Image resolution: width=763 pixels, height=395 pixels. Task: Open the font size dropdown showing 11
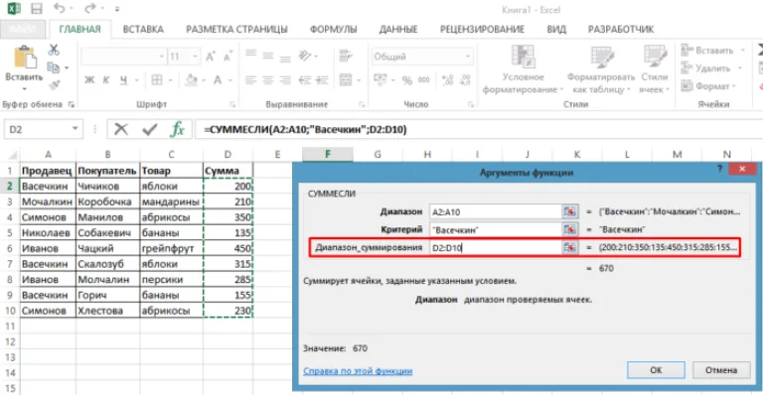click(195, 57)
